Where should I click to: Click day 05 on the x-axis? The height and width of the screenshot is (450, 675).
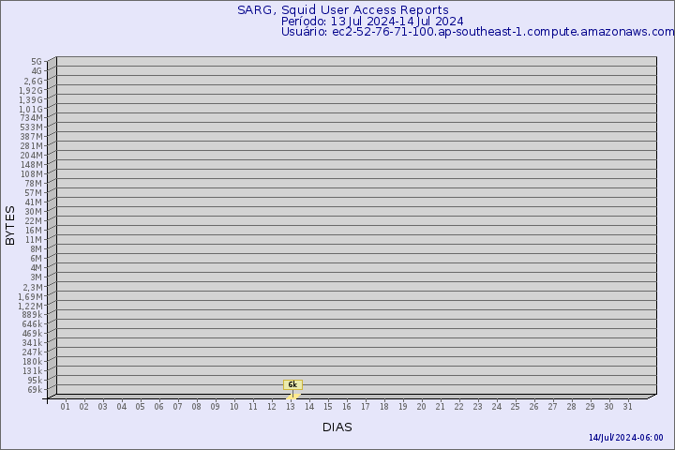(140, 407)
